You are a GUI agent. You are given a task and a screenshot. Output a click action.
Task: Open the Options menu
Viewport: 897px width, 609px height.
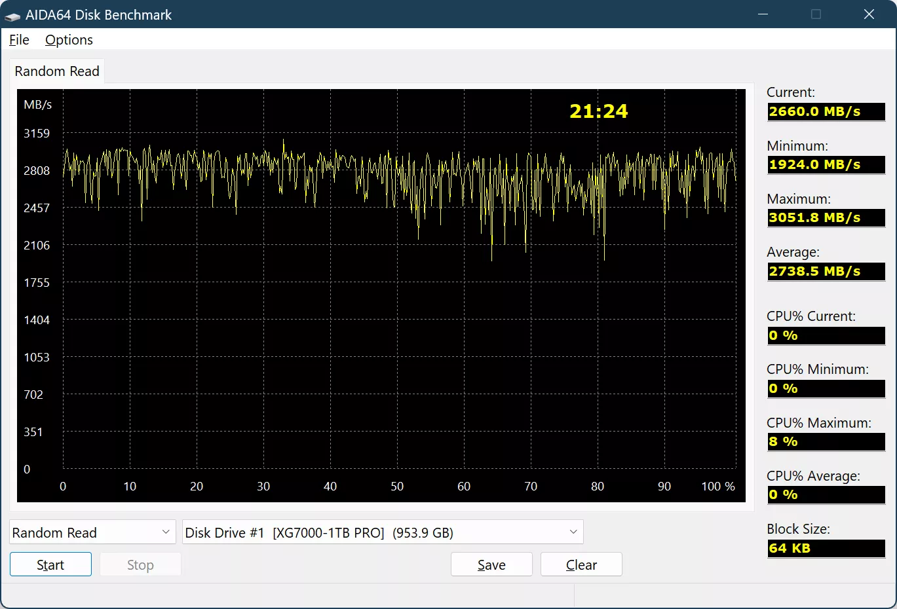click(69, 40)
